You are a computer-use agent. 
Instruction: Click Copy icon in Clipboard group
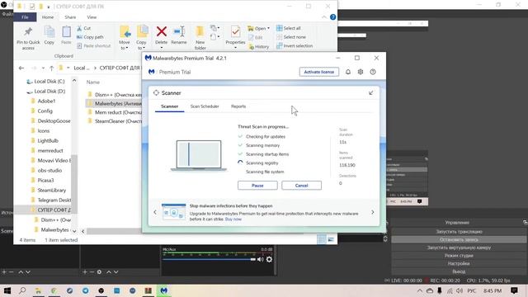click(49, 32)
